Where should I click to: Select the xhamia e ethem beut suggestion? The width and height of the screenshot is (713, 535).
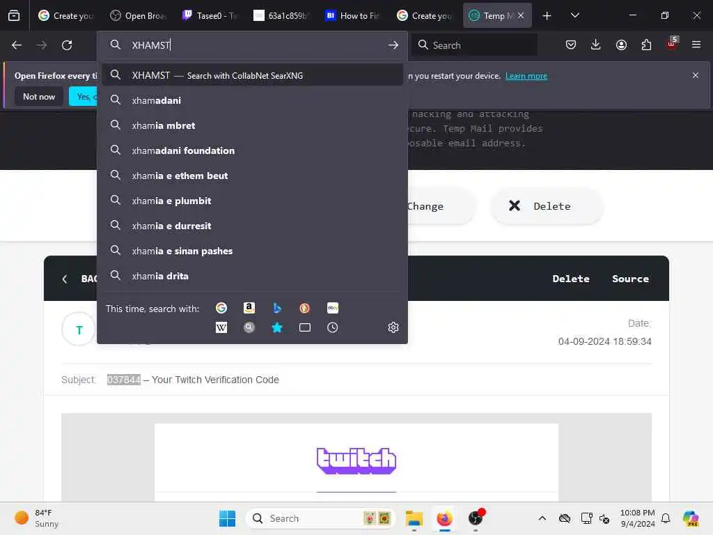pos(252,175)
